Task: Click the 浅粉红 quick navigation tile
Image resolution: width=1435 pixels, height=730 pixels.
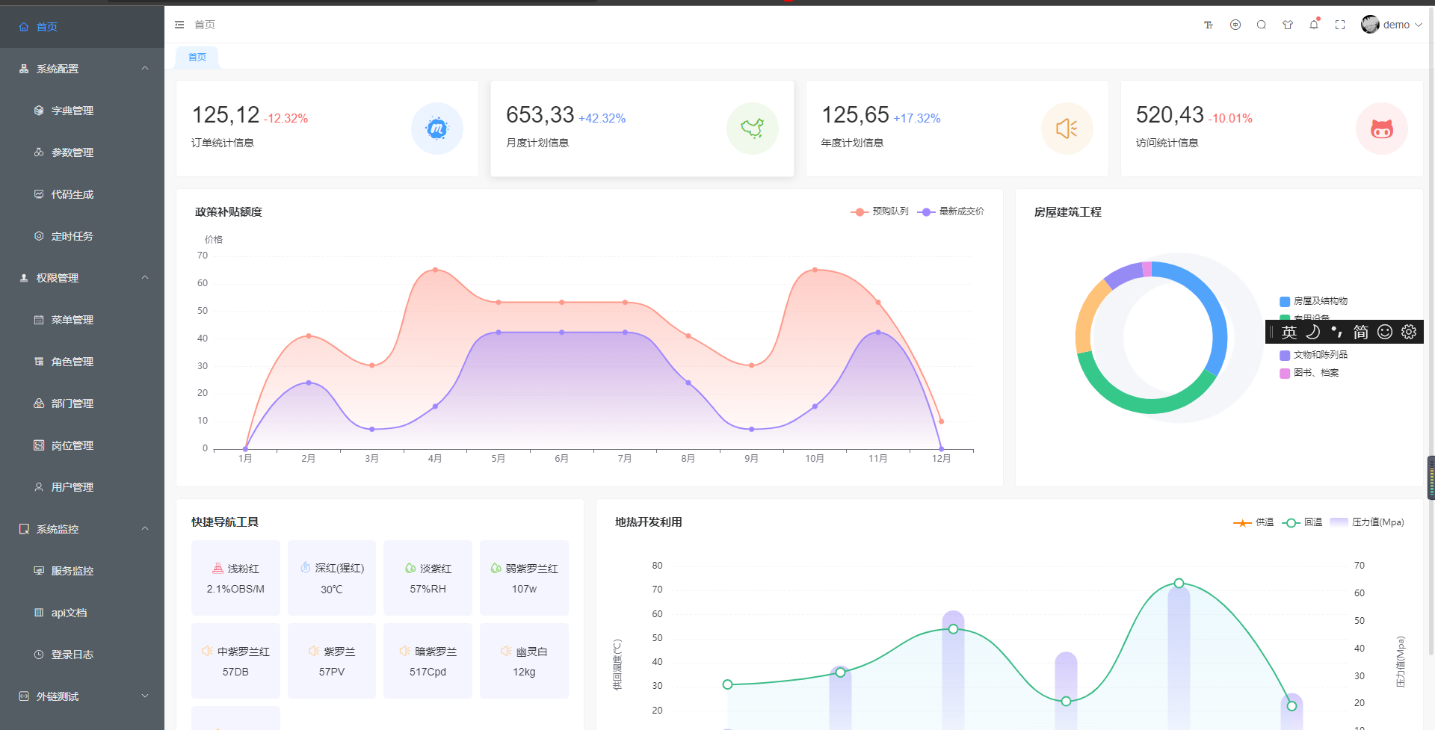Action: tap(235, 578)
